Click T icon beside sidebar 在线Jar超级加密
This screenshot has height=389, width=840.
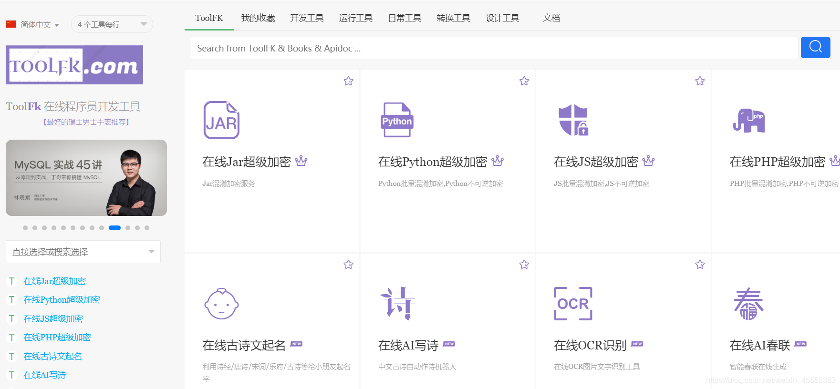click(11, 281)
